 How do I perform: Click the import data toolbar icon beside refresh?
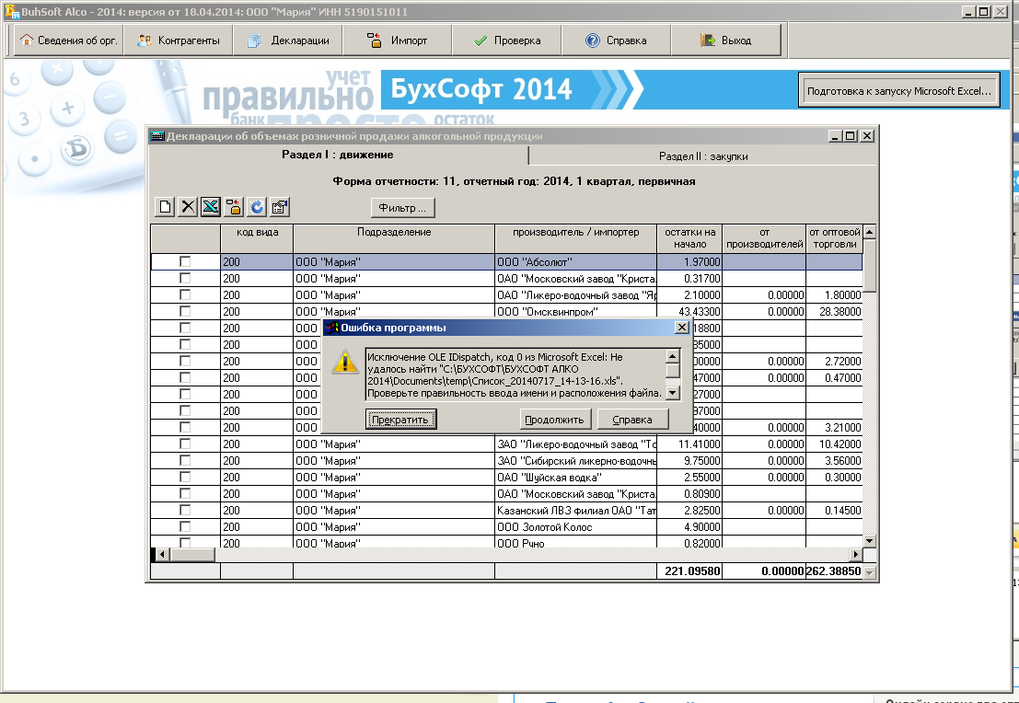pyautogui.click(x=235, y=207)
